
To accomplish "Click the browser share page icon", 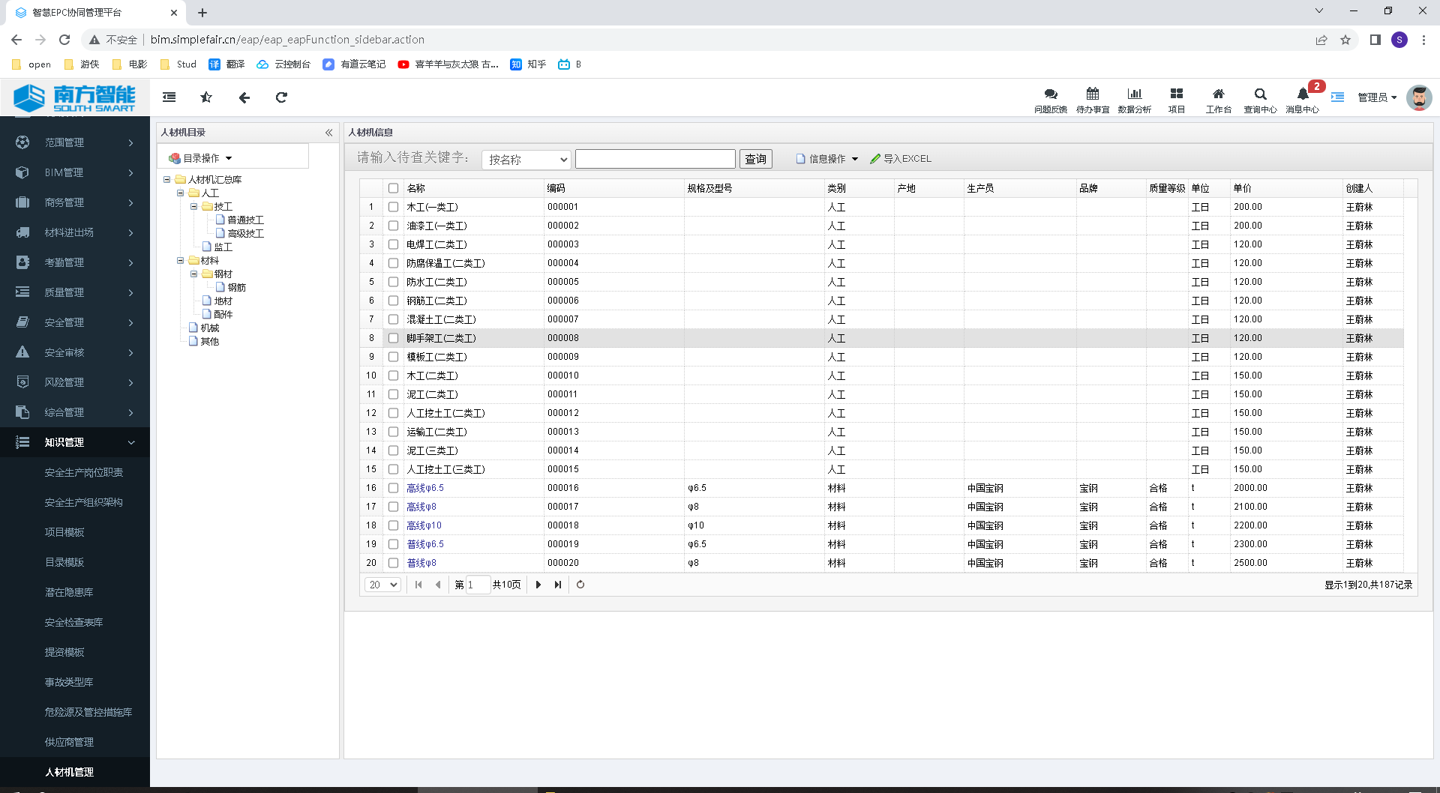I will pos(1321,40).
